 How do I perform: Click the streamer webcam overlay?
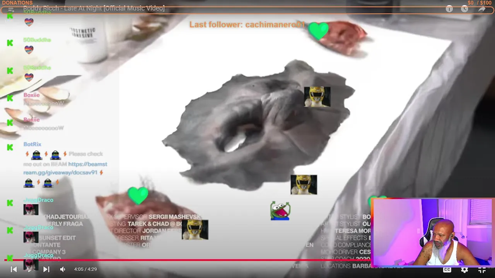pyautogui.click(x=432, y=232)
